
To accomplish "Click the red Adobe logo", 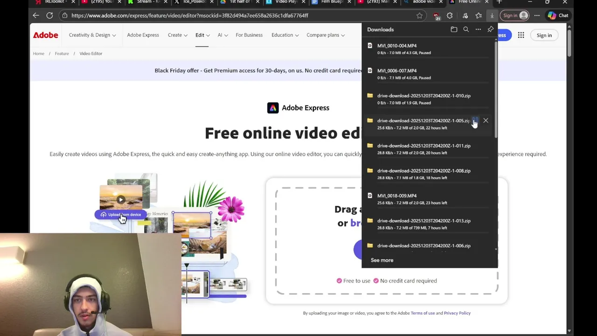I will [x=45, y=35].
